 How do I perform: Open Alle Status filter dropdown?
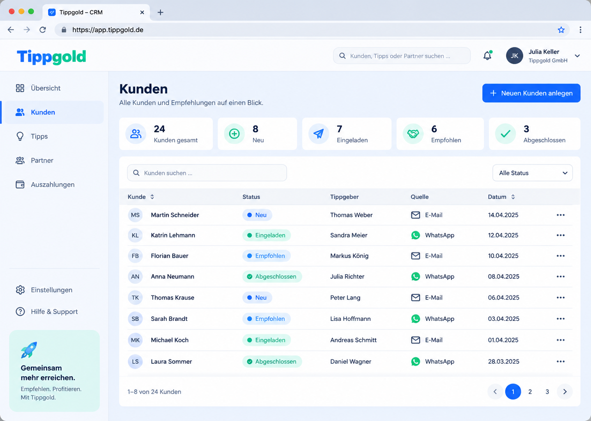[x=532, y=173]
